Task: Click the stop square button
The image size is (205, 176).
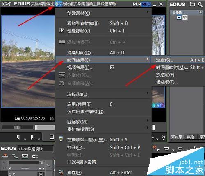Action: [52, 137]
